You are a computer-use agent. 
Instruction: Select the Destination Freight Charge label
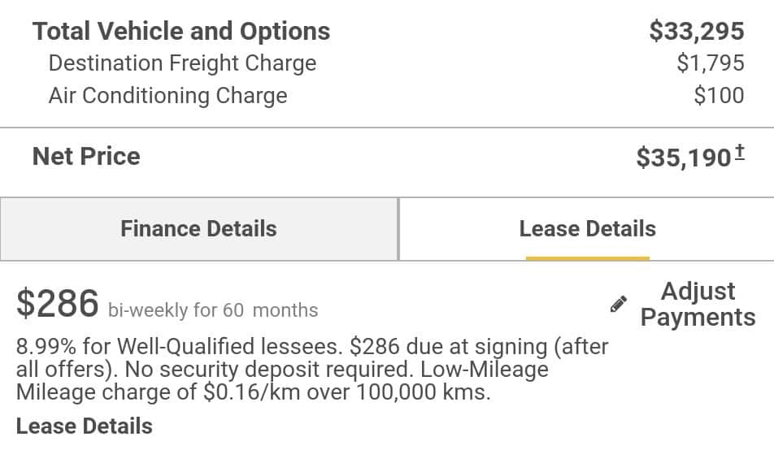click(x=182, y=63)
